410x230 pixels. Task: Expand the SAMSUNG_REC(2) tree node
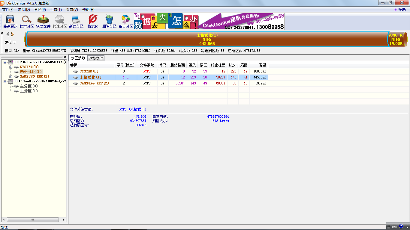pos(11,76)
